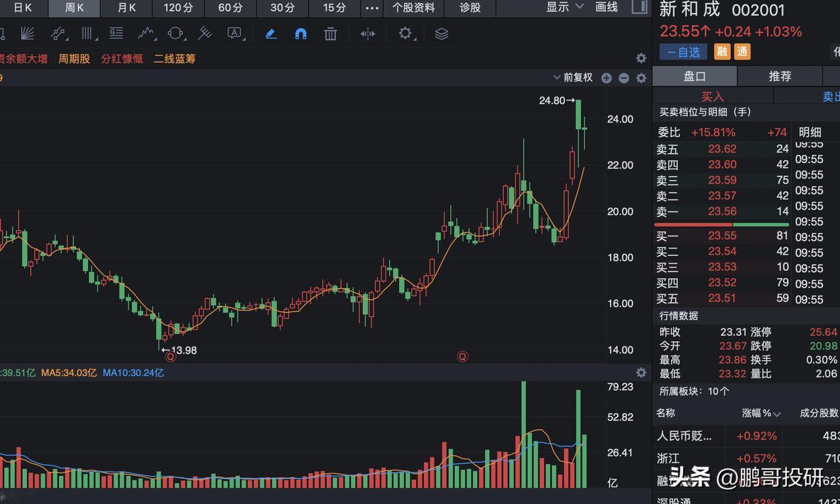
Task: Zoom out chart with minus icon
Action: 624,78
